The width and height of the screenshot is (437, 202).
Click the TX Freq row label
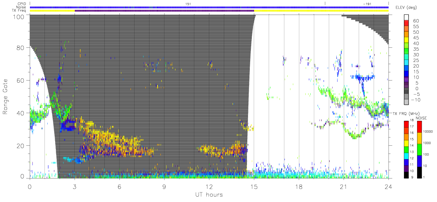[x=20, y=11]
